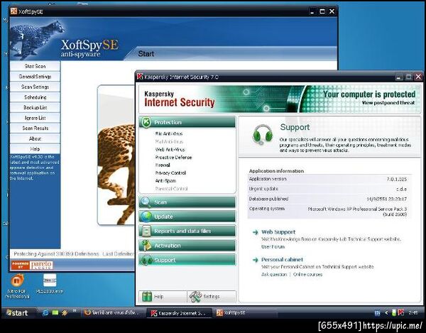Image resolution: width=426 pixels, height=333 pixels.
Task: Select File Anti-Virus under Protection
Action: tap(169, 133)
